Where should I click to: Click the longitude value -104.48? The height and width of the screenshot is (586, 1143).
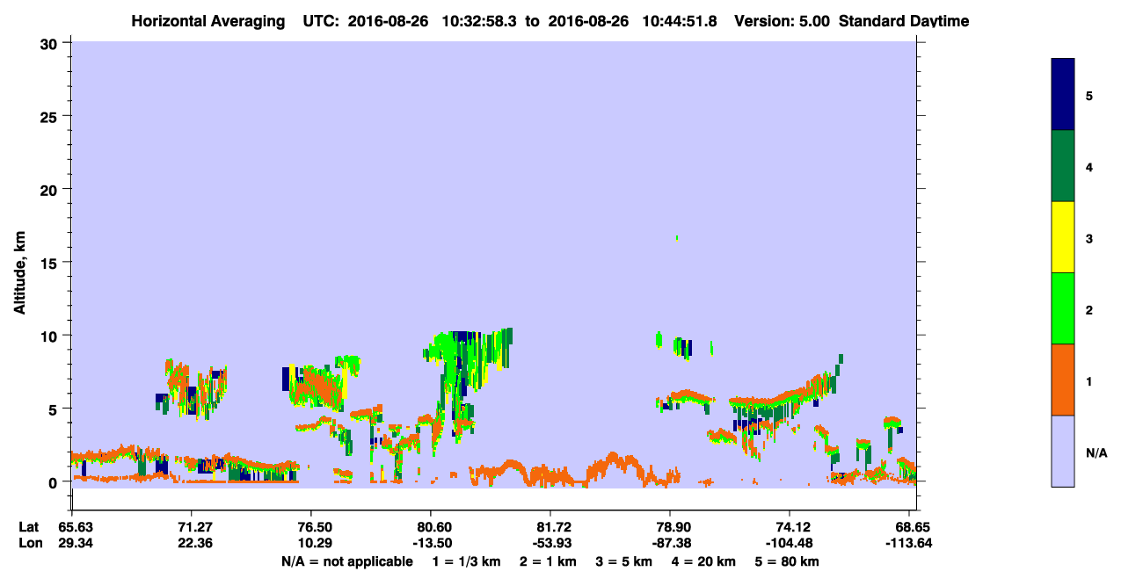(x=790, y=543)
